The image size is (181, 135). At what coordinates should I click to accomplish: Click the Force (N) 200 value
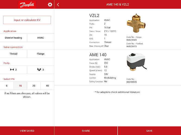(x=106, y=63)
